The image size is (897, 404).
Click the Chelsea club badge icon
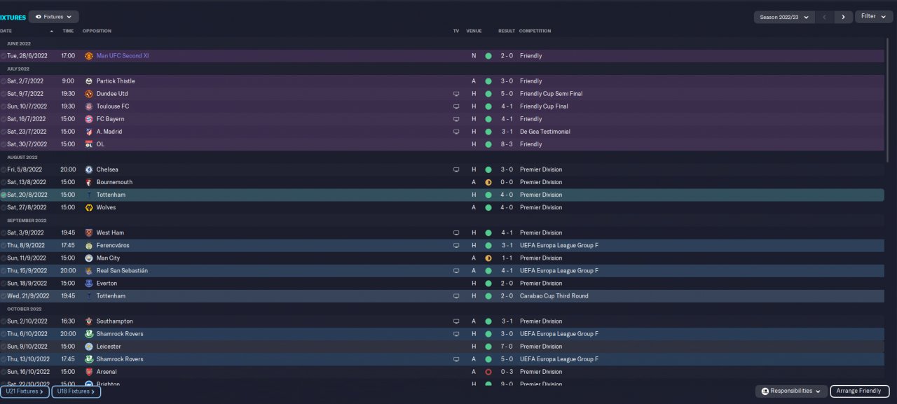(x=89, y=169)
